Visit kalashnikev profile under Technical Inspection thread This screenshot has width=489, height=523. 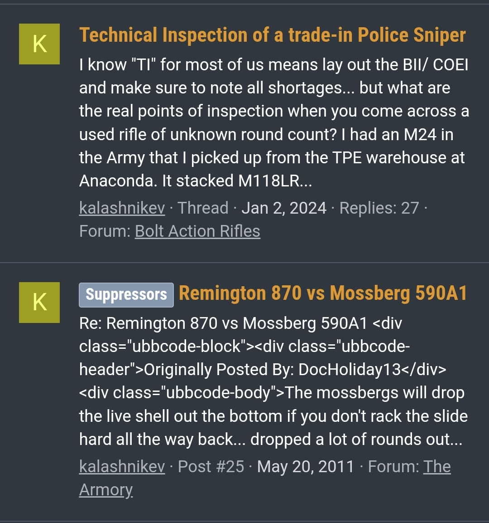122,208
